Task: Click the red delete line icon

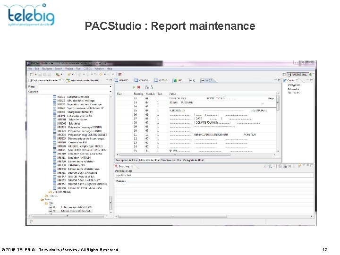Action: pyautogui.click(x=138, y=87)
